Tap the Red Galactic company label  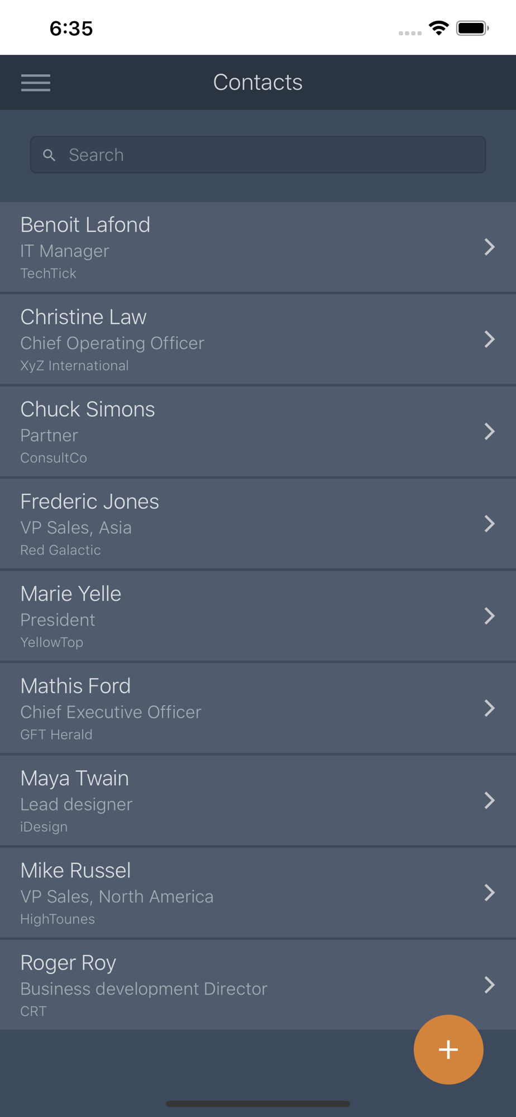click(61, 550)
